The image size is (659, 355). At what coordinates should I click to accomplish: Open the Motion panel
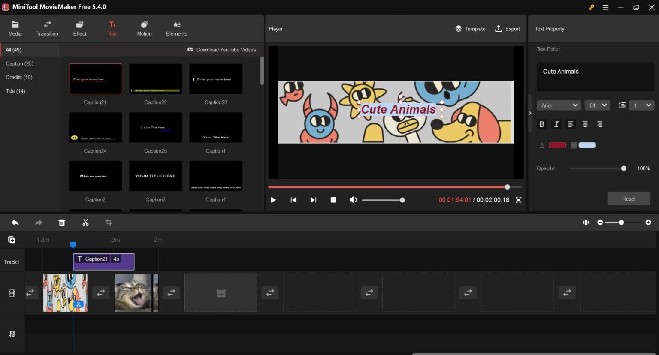click(144, 28)
